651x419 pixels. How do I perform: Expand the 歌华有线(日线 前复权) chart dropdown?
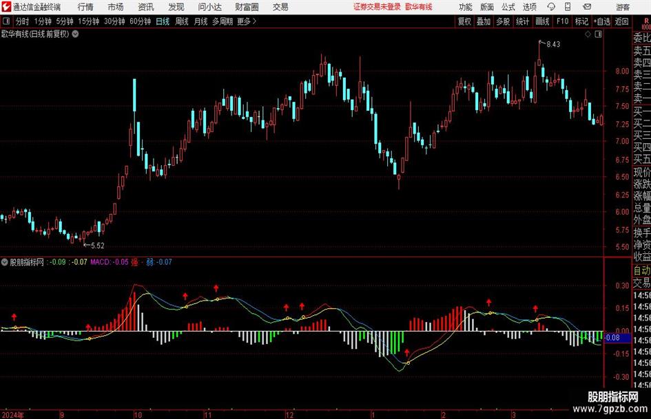76,34
